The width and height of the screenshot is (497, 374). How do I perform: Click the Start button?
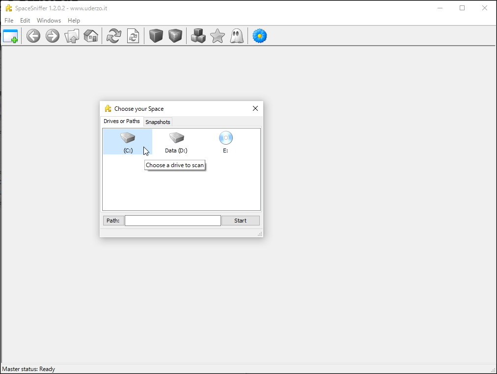click(240, 221)
